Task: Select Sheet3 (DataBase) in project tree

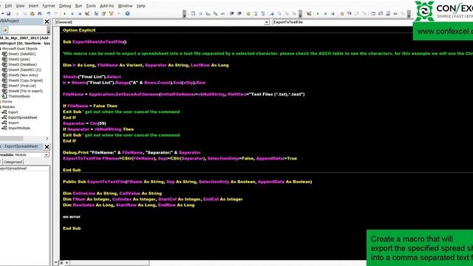Action: tap(22, 64)
